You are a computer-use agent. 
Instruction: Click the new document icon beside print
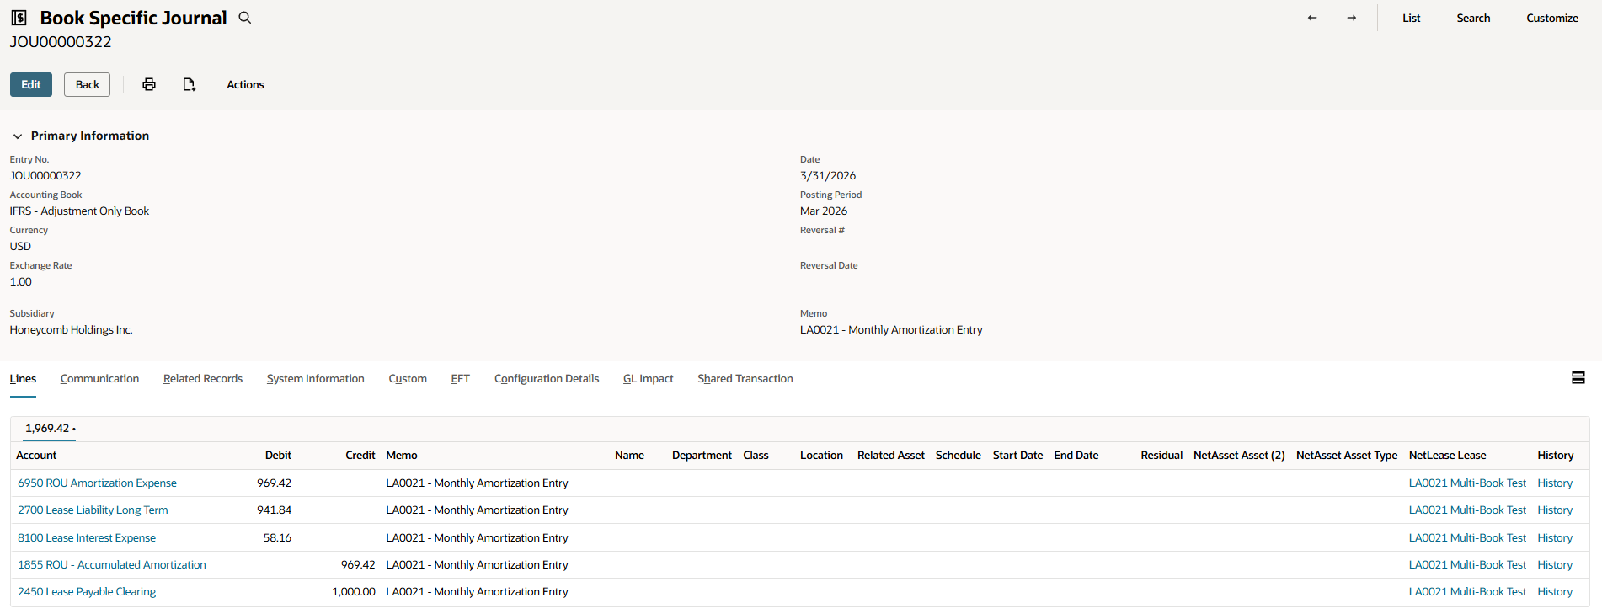tap(190, 84)
